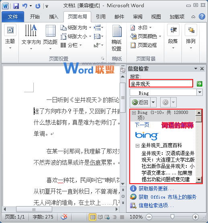The image size is (208, 223).
Task: Open the line numbers icon menu
Action: (x=98, y=36)
